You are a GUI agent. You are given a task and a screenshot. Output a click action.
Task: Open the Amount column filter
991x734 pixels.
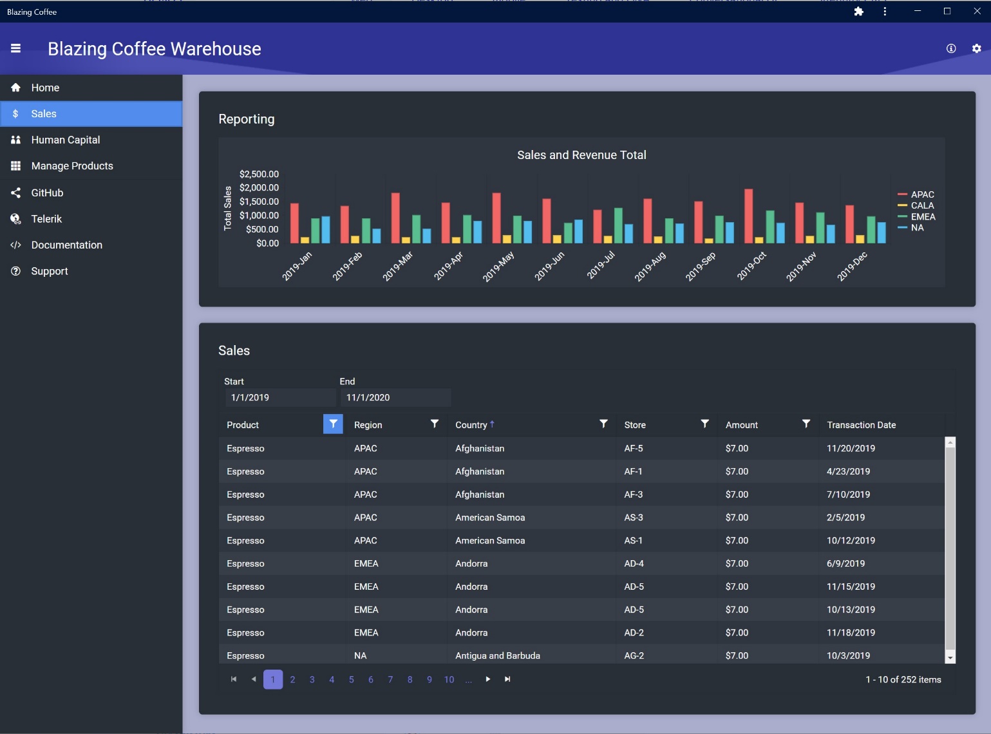pyautogui.click(x=806, y=424)
